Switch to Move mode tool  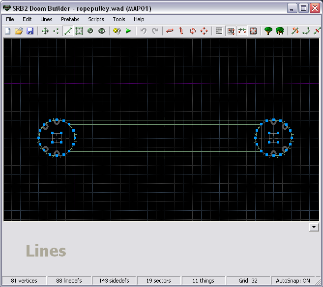[45, 31]
